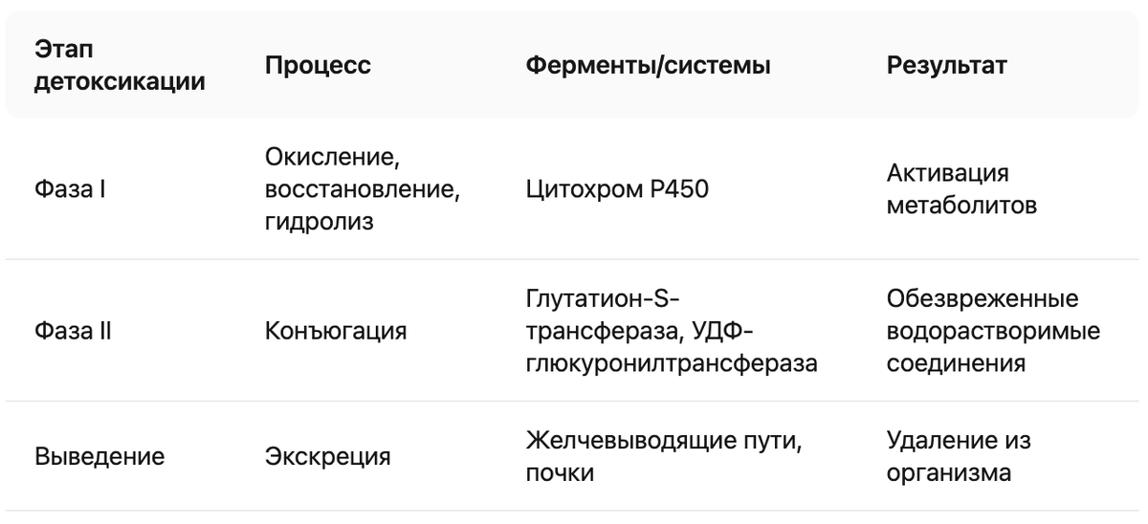
Task: Click the 'Удаление из организма' cell
Action: click(960, 456)
